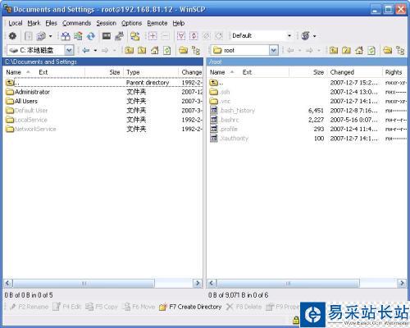410x328 pixels.
Task: Click local panel horizontal scrollbar right arrow
Action: tap(198, 283)
